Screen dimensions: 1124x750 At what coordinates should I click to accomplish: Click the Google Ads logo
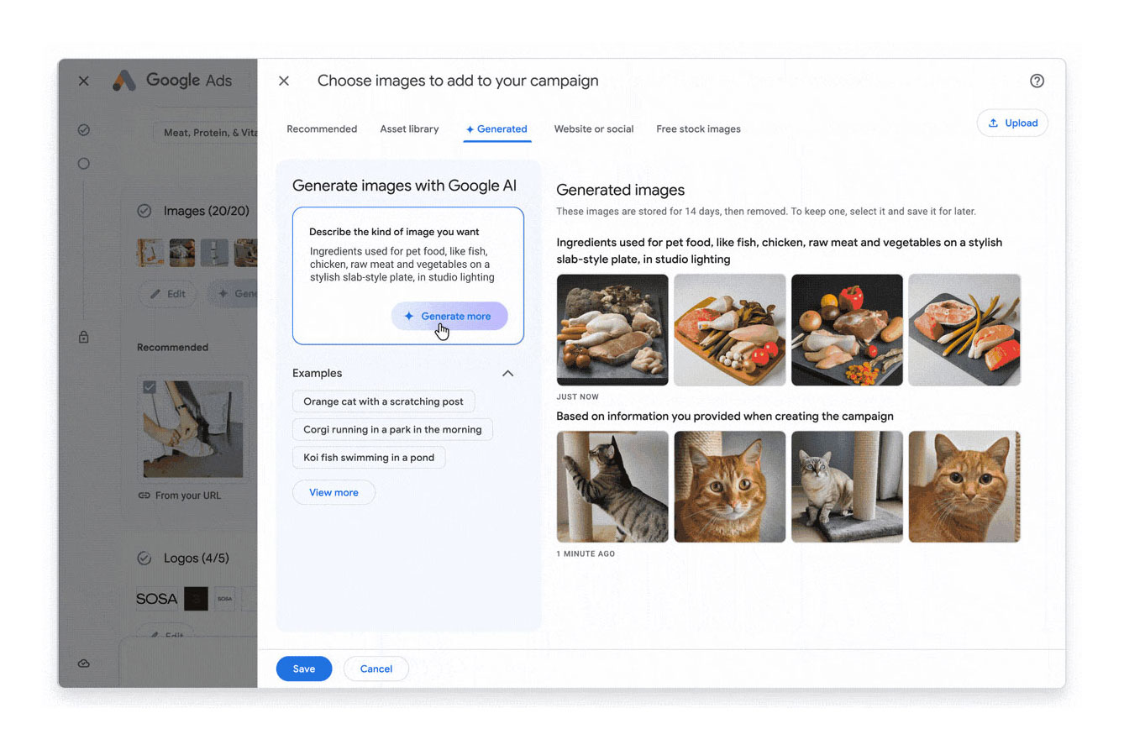tap(124, 81)
